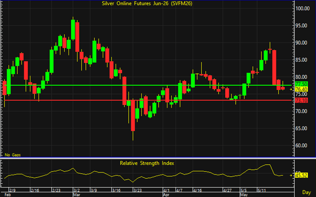Click the 95.00 price axis label
Screen dimensions: 316x197
pyautogui.click(x=301, y=26)
